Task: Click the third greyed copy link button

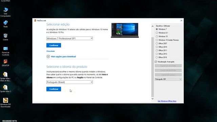Action: click(x=168, y=75)
